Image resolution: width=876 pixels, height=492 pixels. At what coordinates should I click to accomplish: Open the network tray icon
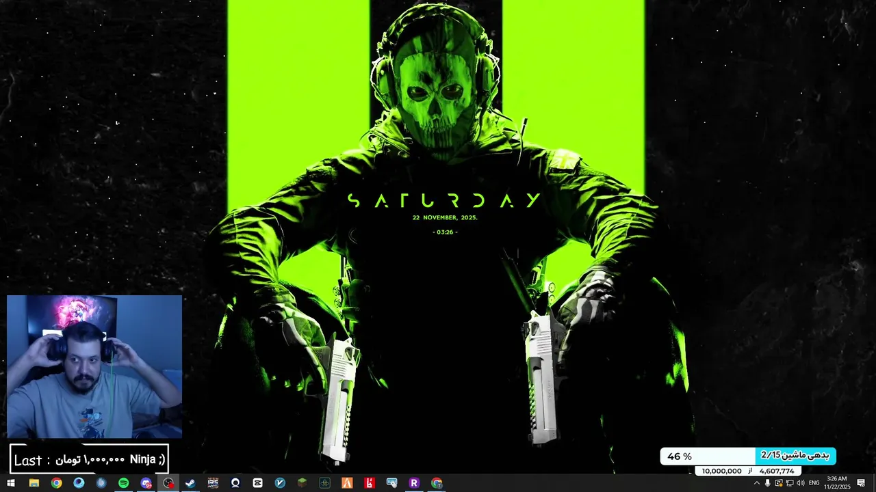(x=790, y=483)
